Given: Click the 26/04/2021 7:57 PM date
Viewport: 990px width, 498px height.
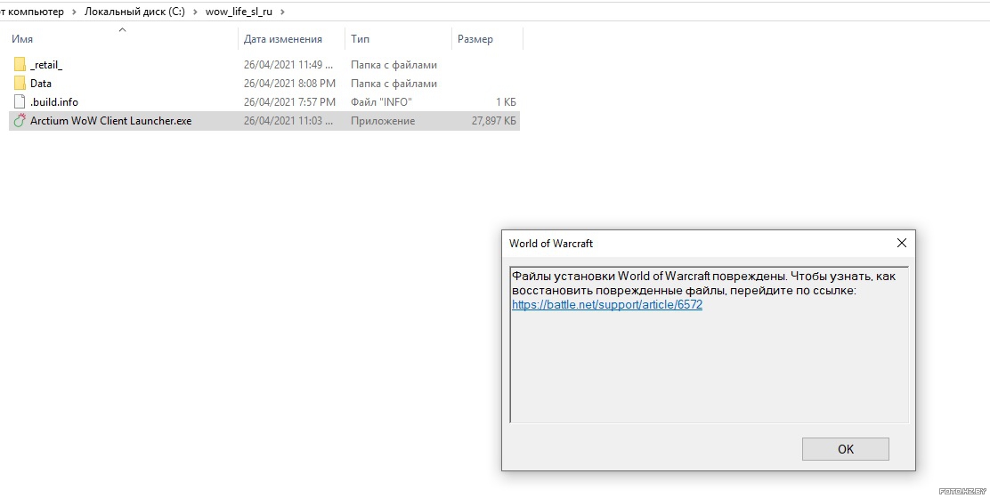Looking at the screenshot, I should click(290, 101).
